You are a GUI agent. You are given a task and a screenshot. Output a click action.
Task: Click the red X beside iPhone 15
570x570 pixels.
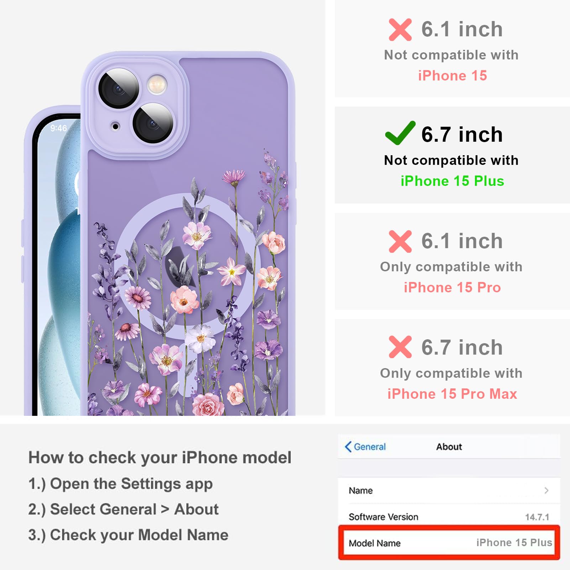pos(400,30)
